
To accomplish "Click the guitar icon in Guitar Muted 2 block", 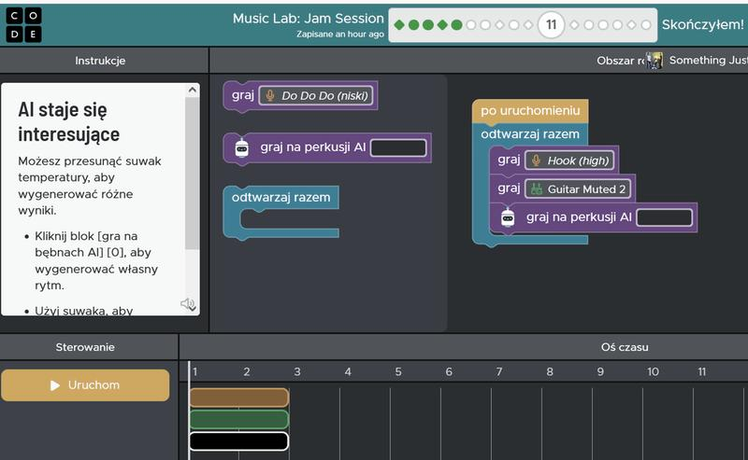I will tap(537, 189).
